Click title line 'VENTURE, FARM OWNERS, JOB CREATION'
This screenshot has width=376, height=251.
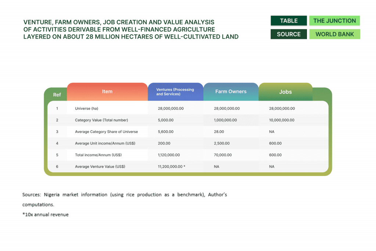pos(119,22)
